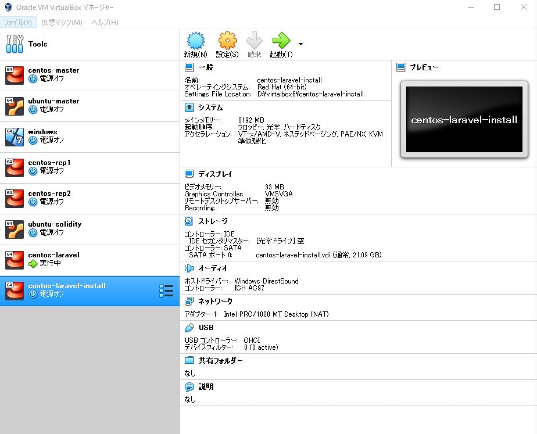Open the Network (ネットワーク) header link
537x434 pixels.
[216, 301]
